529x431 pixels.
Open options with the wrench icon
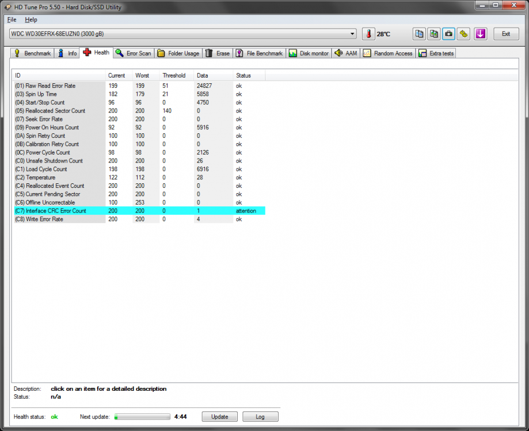[x=463, y=34]
